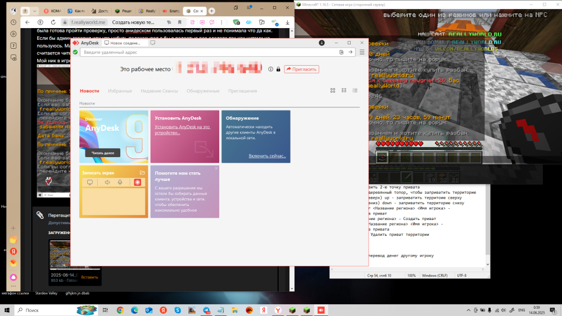Switch ENG keyboard language in tray
Image resolution: width=562 pixels, height=316 pixels.
(522, 310)
